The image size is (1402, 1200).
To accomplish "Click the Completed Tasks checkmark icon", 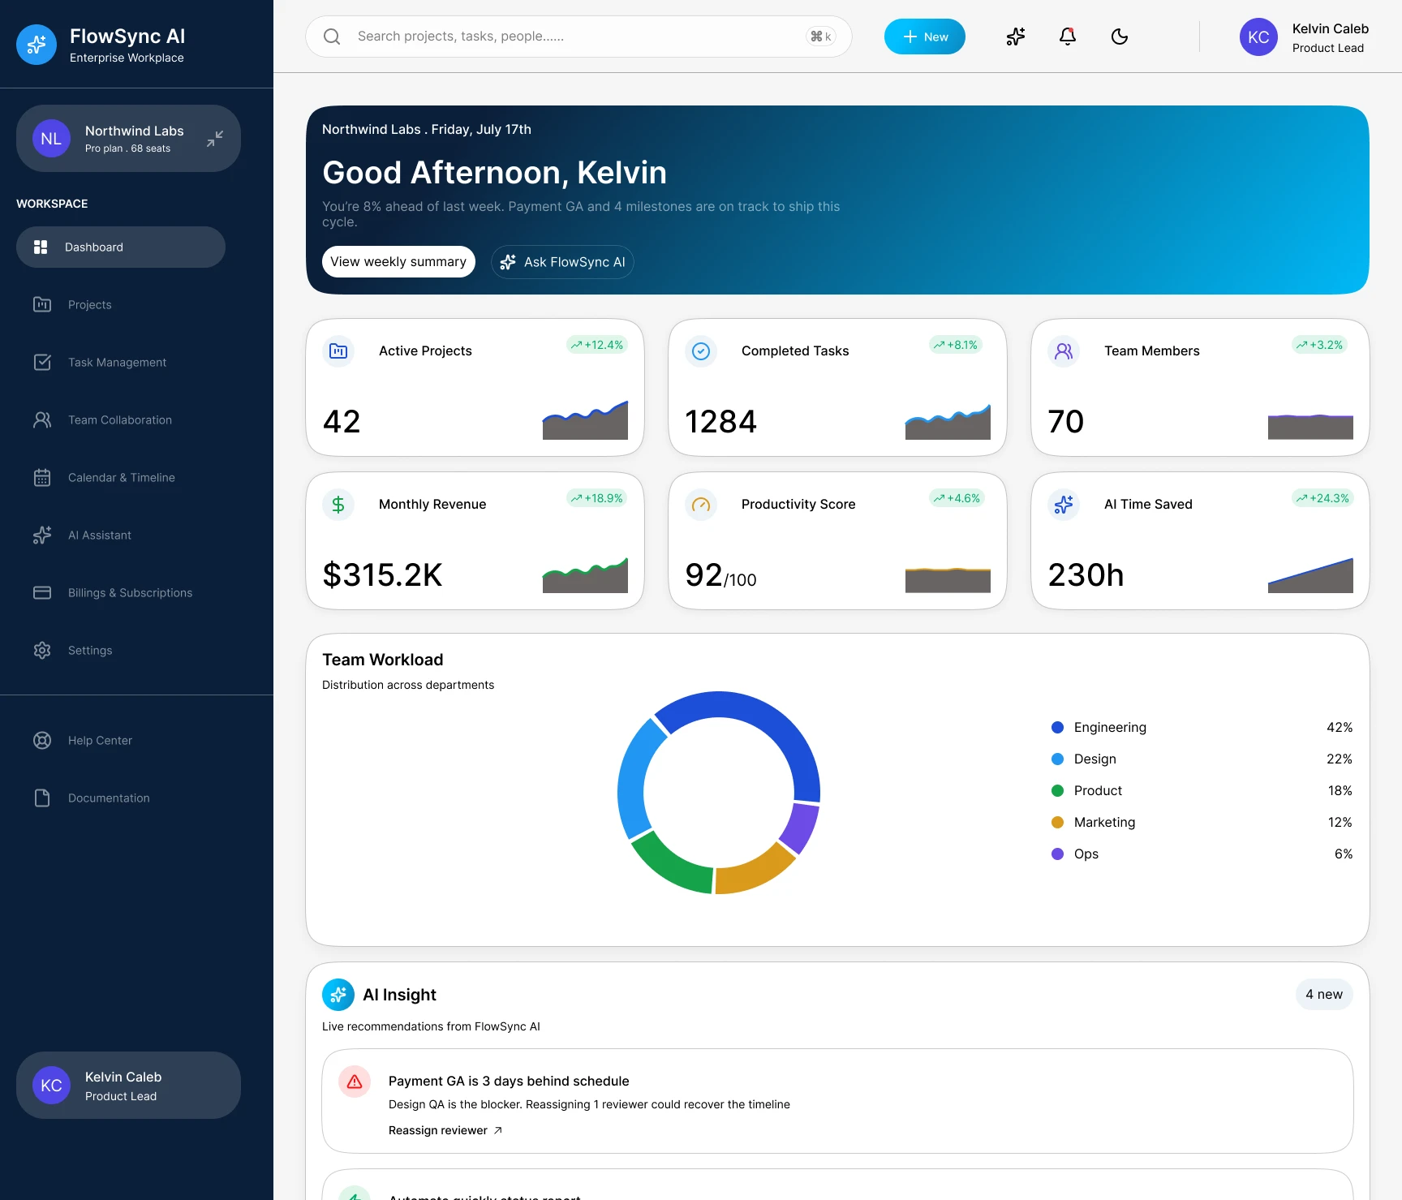I will (x=701, y=351).
